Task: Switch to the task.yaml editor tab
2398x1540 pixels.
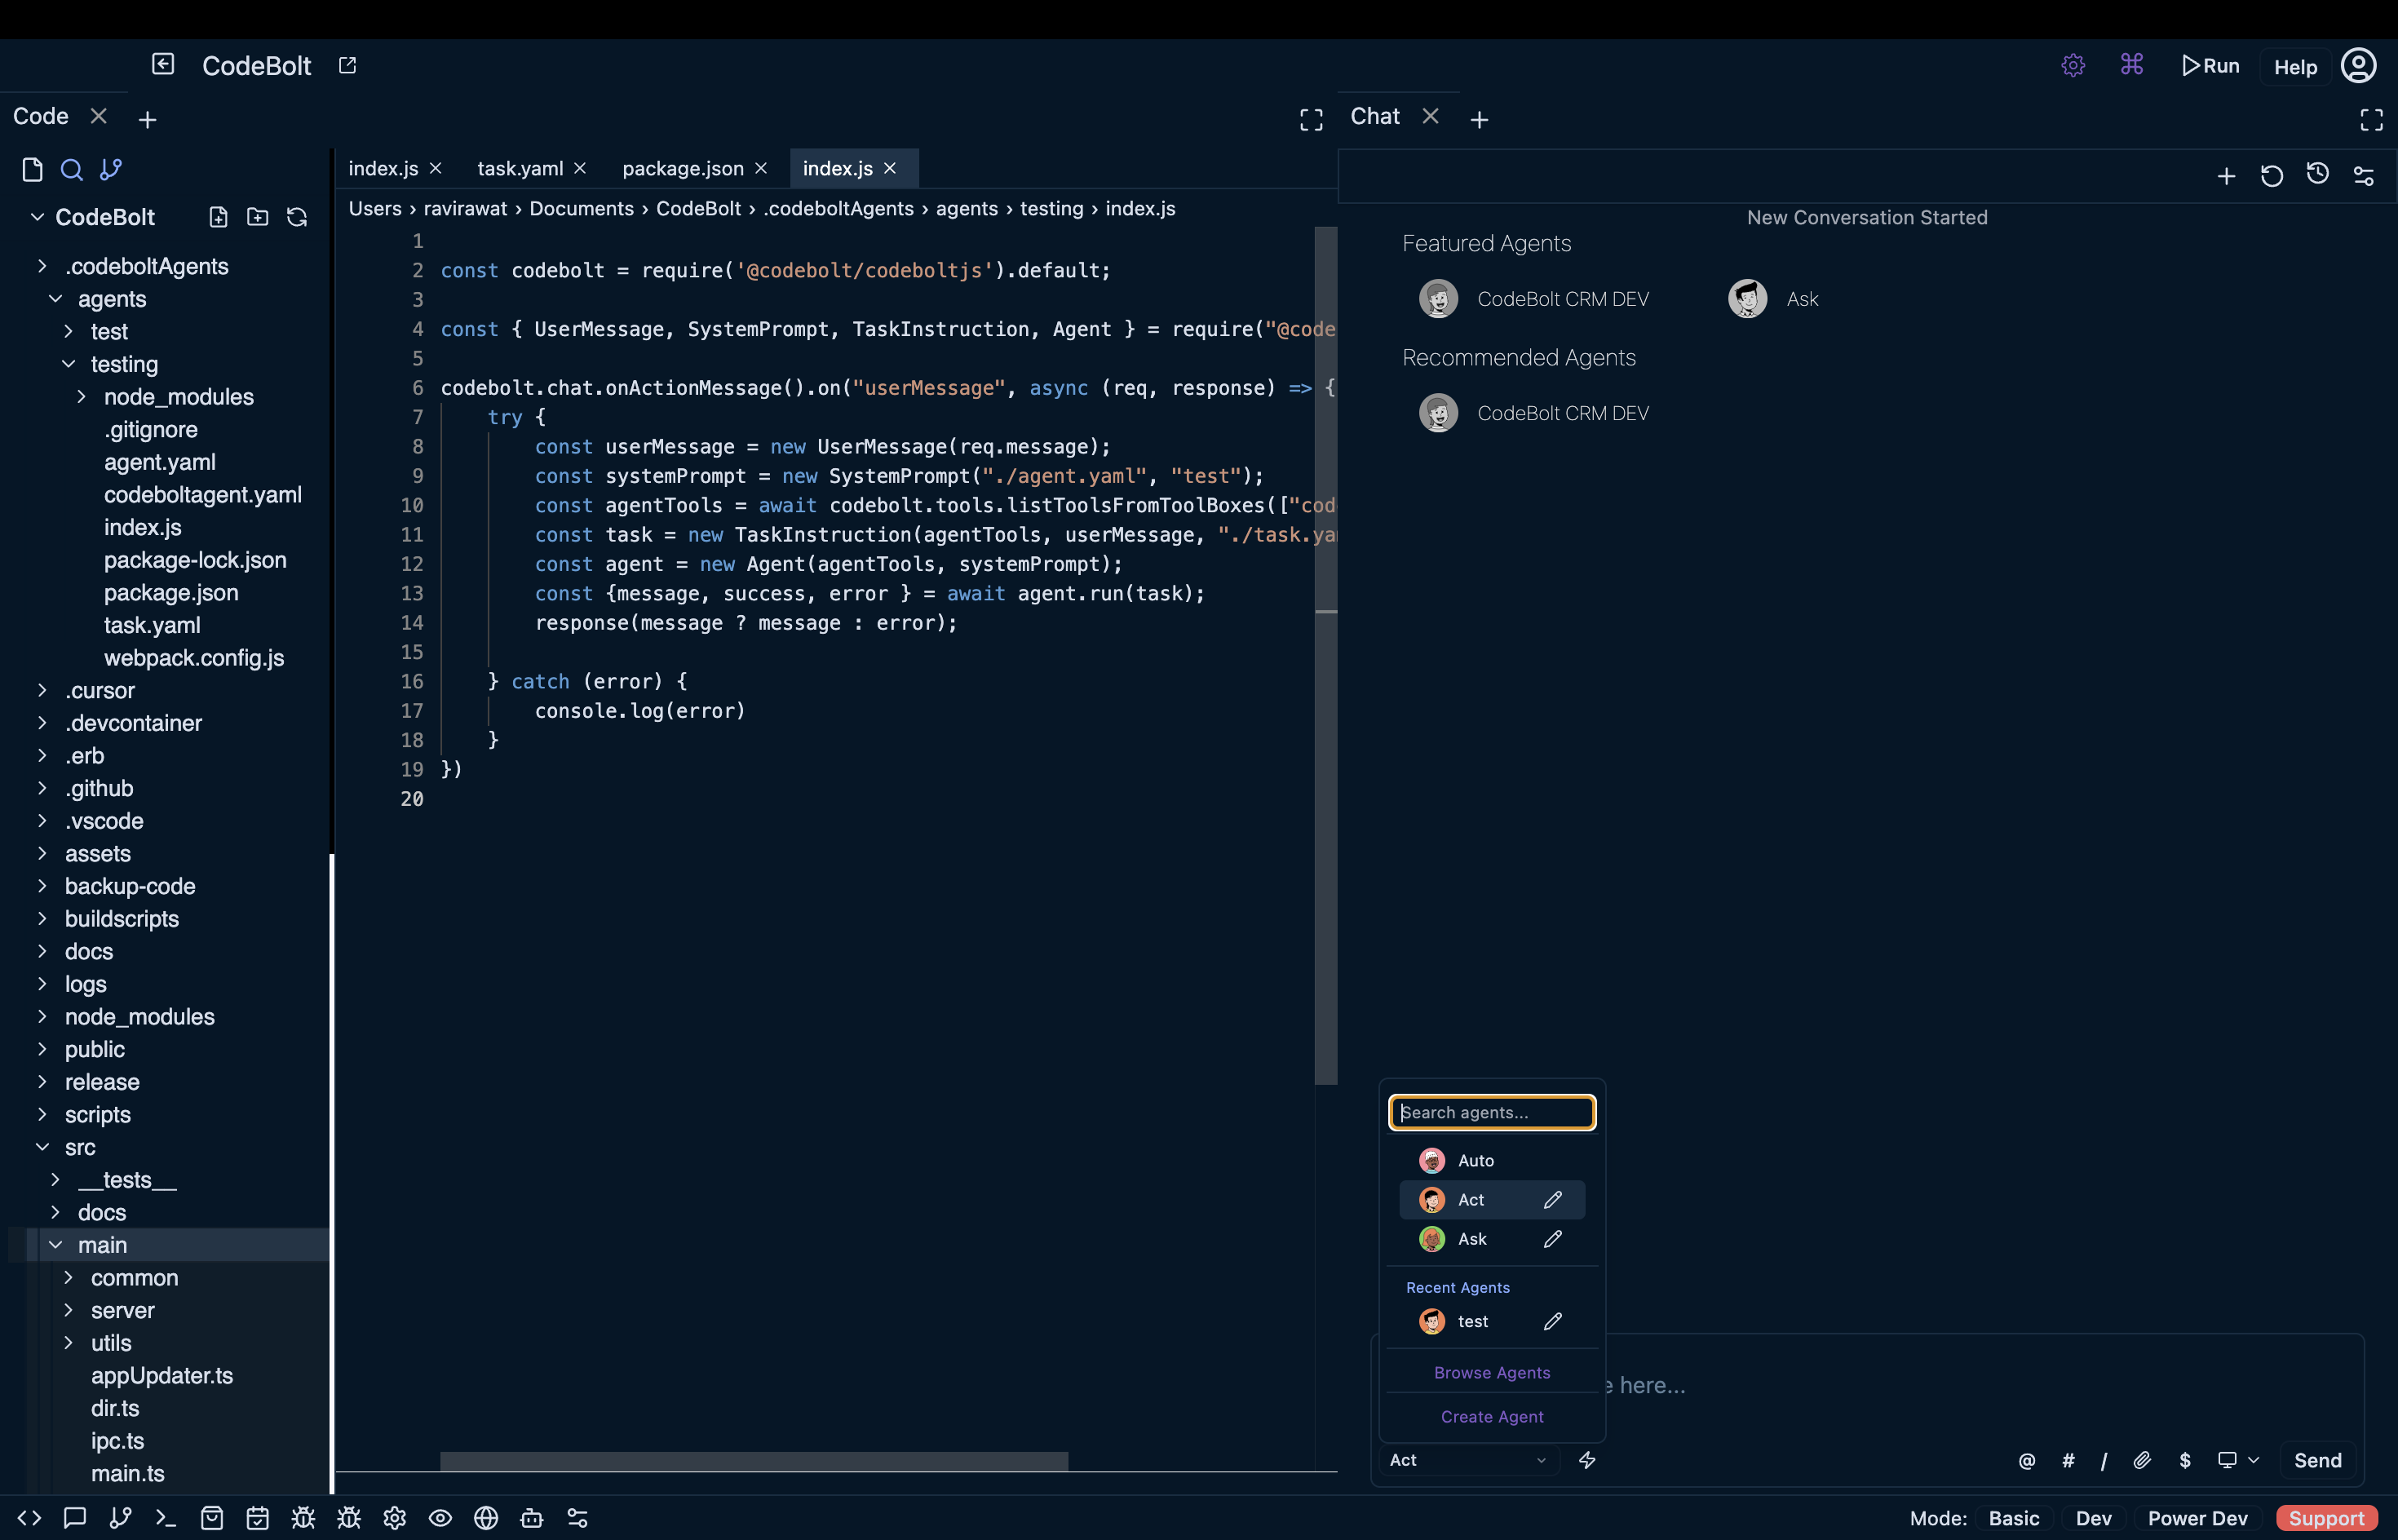Action: pos(520,168)
